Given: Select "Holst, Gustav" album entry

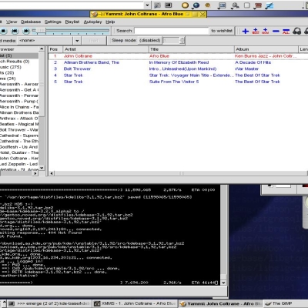Looking at the screenshot, I should [x=19, y=152].
